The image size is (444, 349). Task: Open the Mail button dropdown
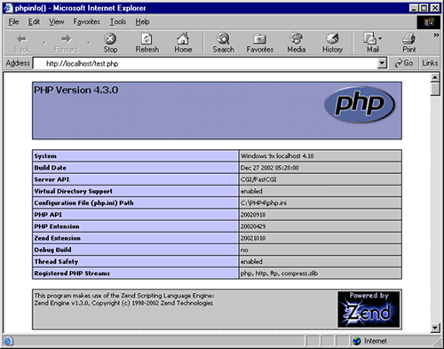[x=380, y=38]
